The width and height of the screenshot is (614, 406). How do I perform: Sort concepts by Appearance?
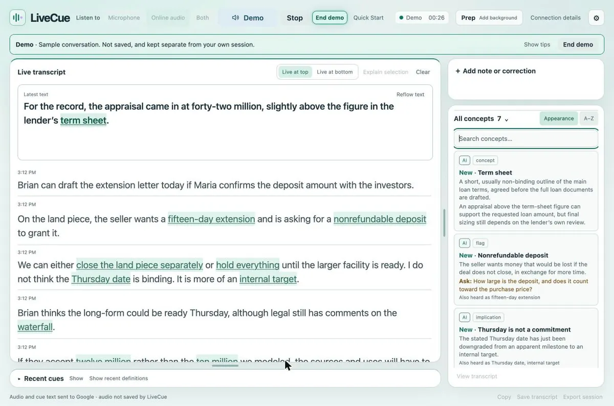(x=559, y=118)
